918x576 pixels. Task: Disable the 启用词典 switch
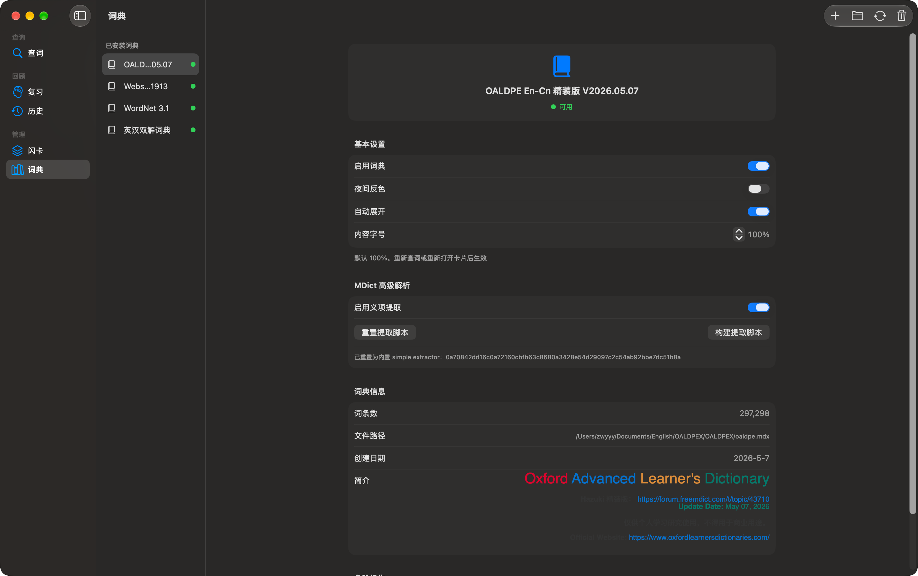(758, 166)
